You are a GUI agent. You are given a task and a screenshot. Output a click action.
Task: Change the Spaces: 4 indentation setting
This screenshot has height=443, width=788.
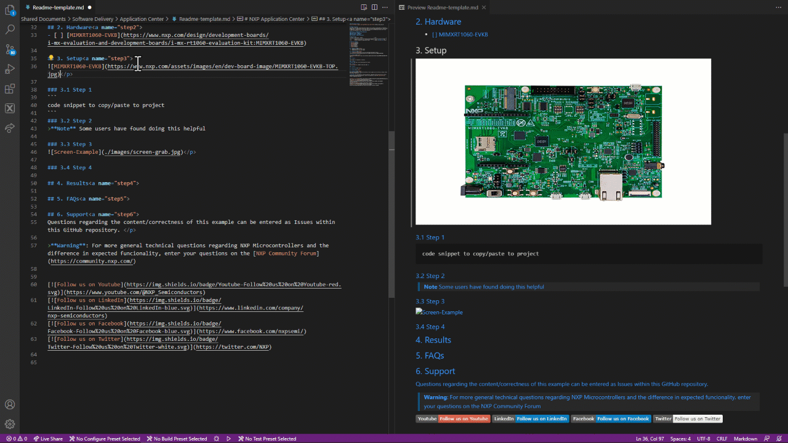click(x=680, y=439)
